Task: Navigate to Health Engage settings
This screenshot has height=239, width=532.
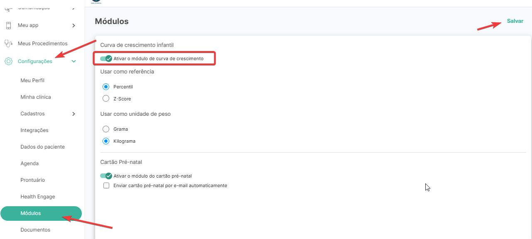Action: tap(38, 197)
